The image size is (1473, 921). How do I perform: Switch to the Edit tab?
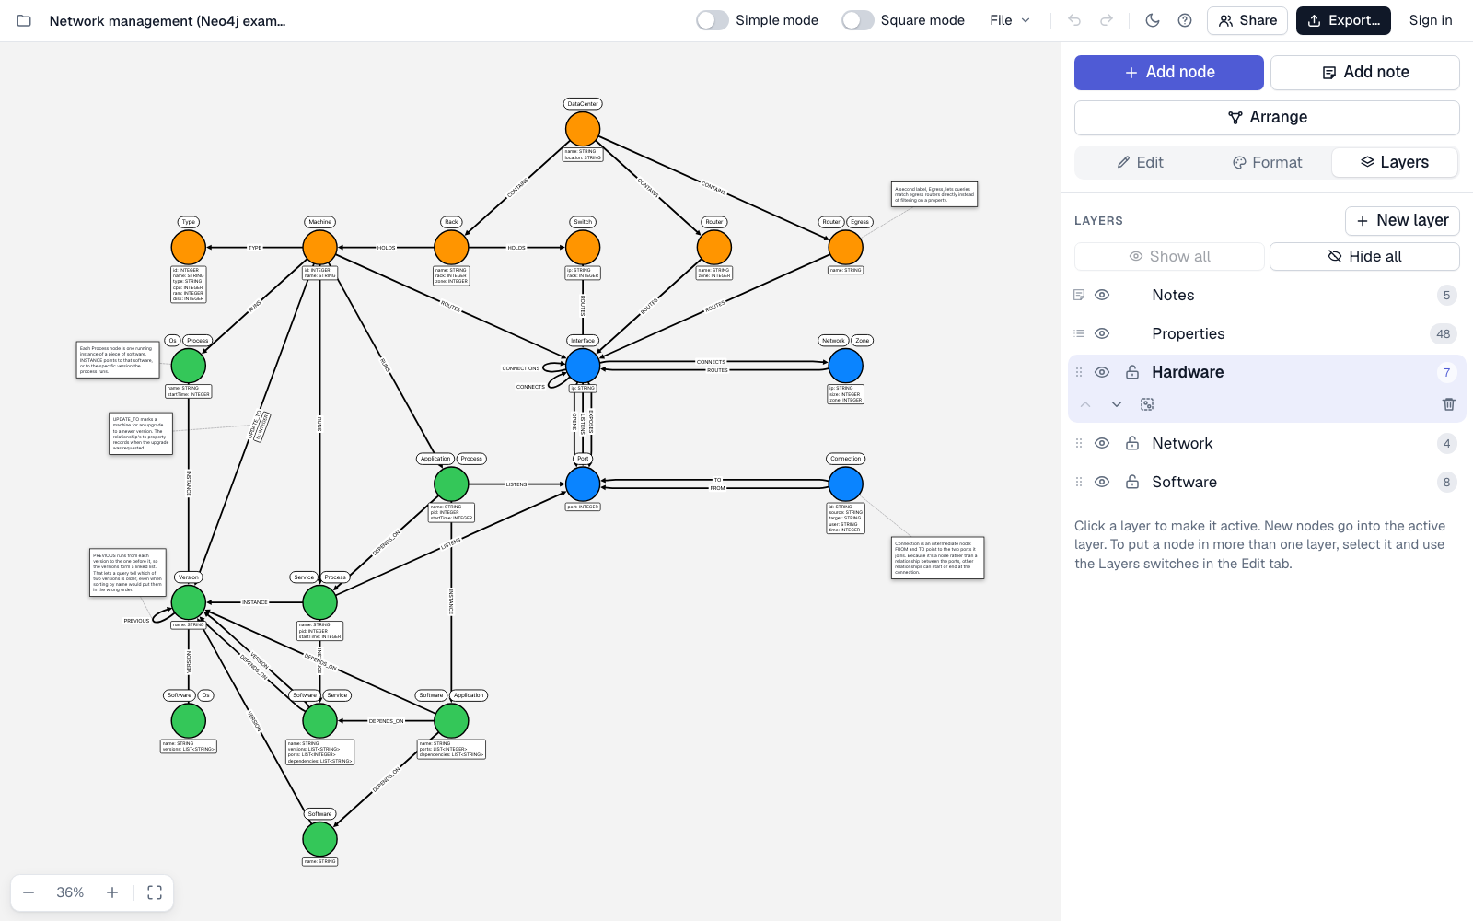pos(1140,162)
